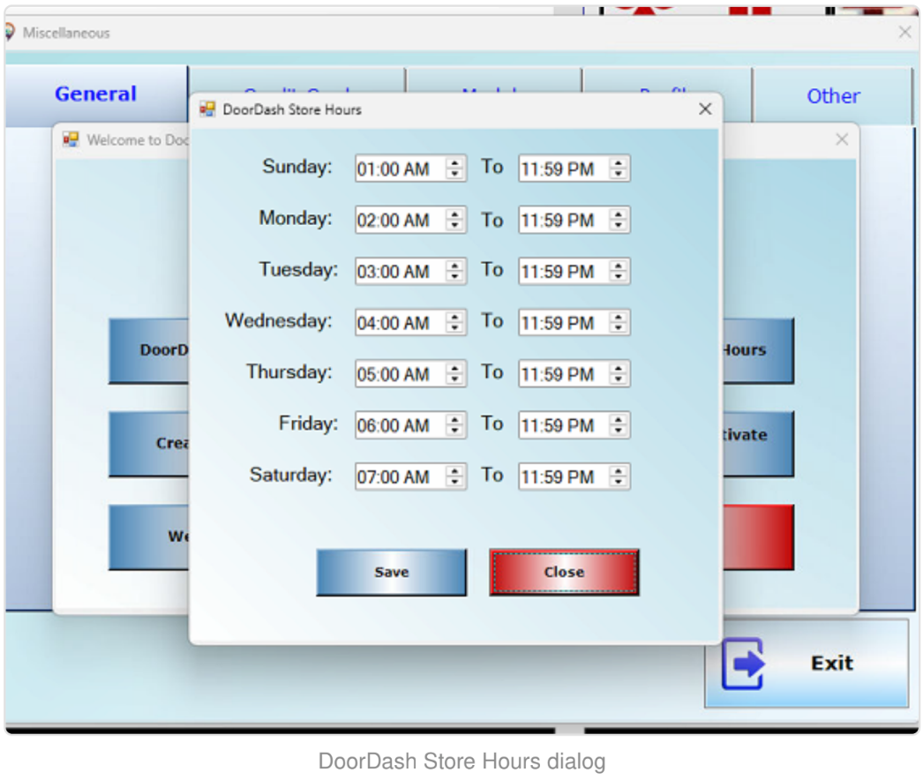Image resolution: width=923 pixels, height=780 pixels.
Task: Switch to the General tab
Action: pos(96,94)
